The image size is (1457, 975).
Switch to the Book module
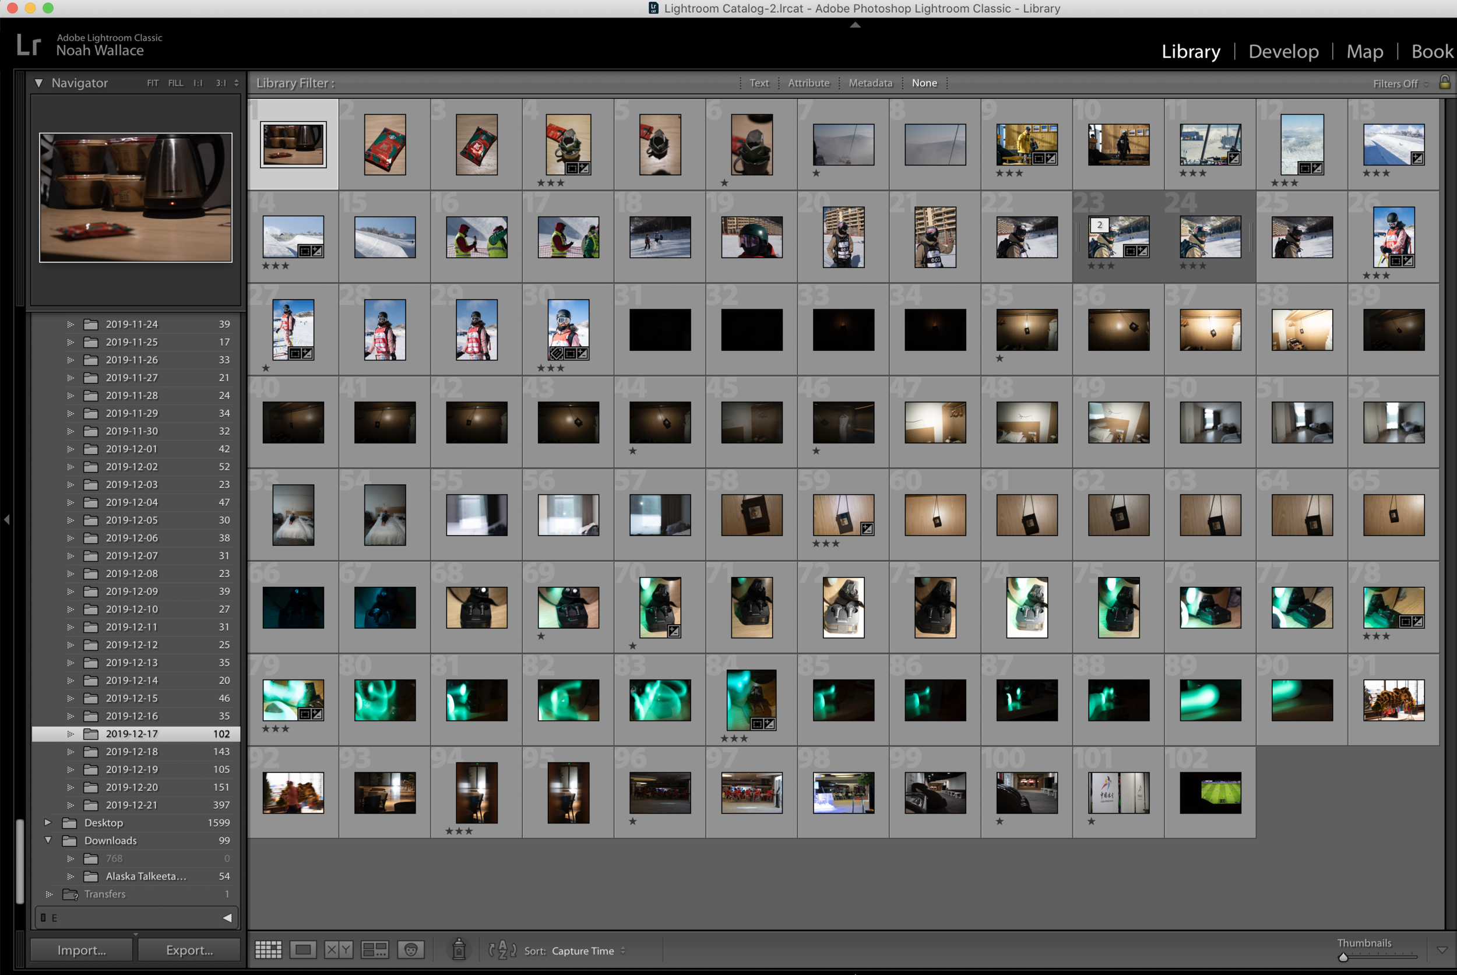pyautogui.click(x=1432, y=51)
